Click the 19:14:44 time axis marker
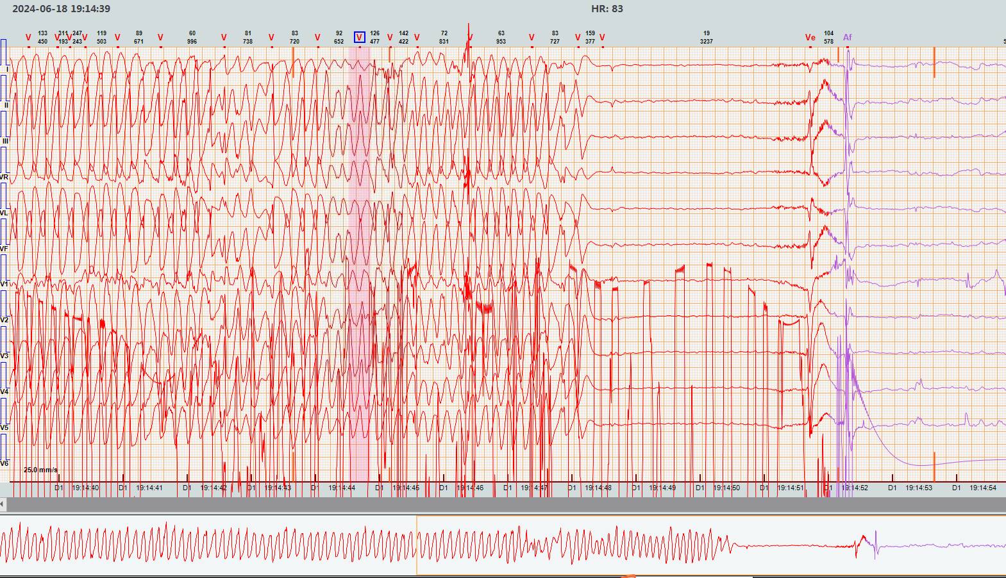1006x578 pixels. point(342,488)
